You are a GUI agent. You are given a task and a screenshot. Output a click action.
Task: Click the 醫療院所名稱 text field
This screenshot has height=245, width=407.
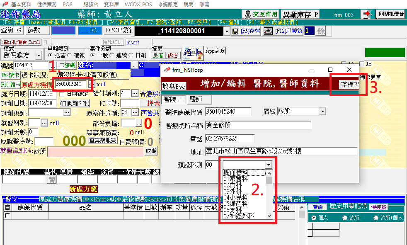(x=258, y=125)
